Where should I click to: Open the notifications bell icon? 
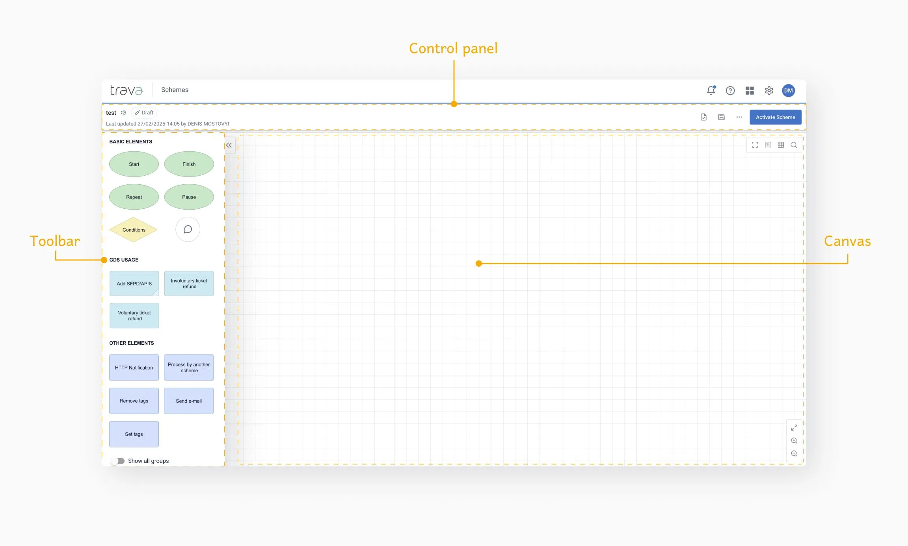711,91
